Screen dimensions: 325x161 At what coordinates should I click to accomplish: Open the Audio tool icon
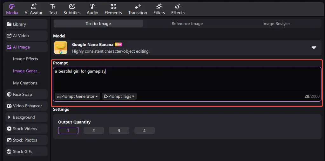coord(92,6)
